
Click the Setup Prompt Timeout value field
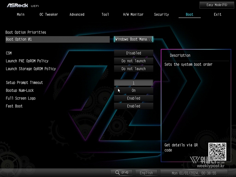pyautogui.click(x=134, y=83)
